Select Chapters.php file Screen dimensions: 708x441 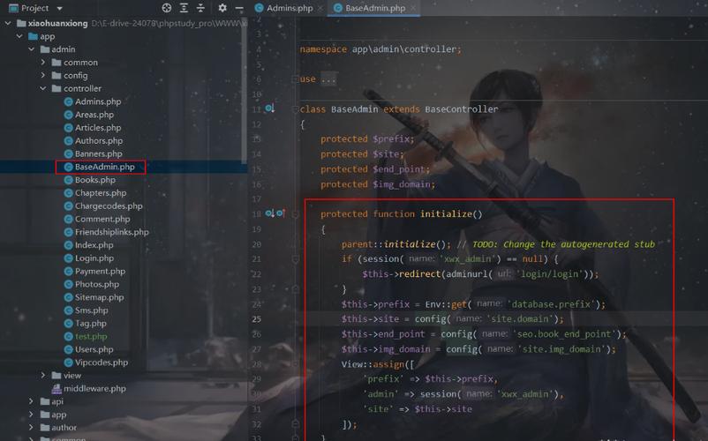point(101,193)
